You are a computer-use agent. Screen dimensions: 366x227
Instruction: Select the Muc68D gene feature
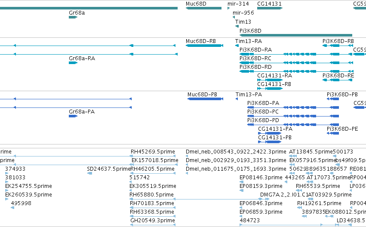[203, 8]
